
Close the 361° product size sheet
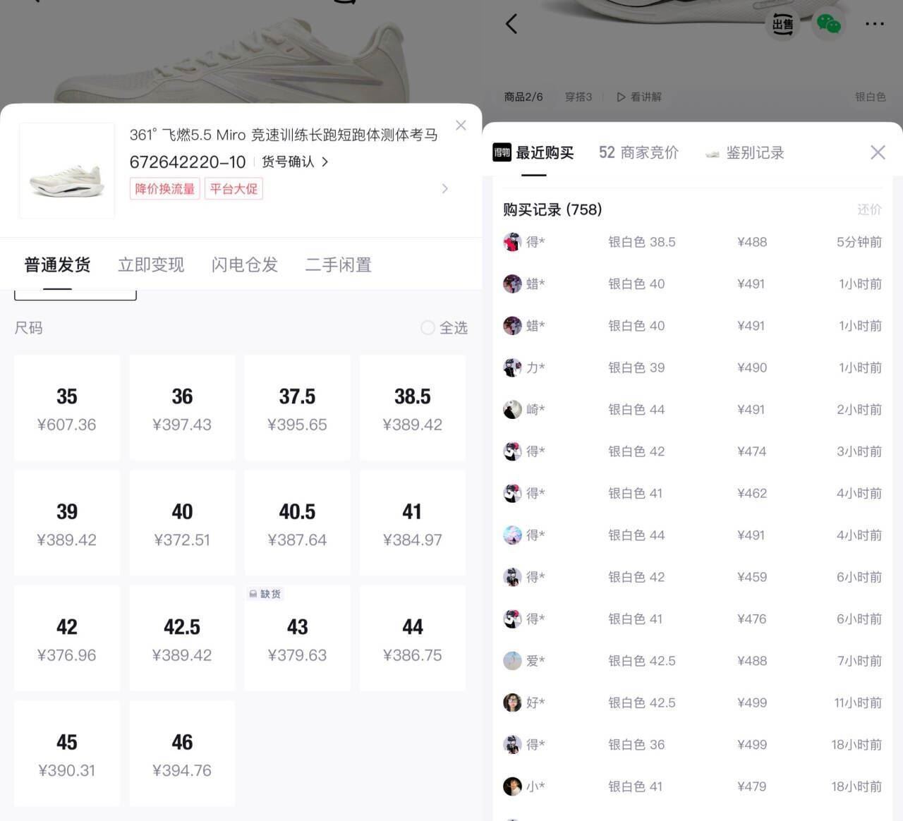[461, 126]
